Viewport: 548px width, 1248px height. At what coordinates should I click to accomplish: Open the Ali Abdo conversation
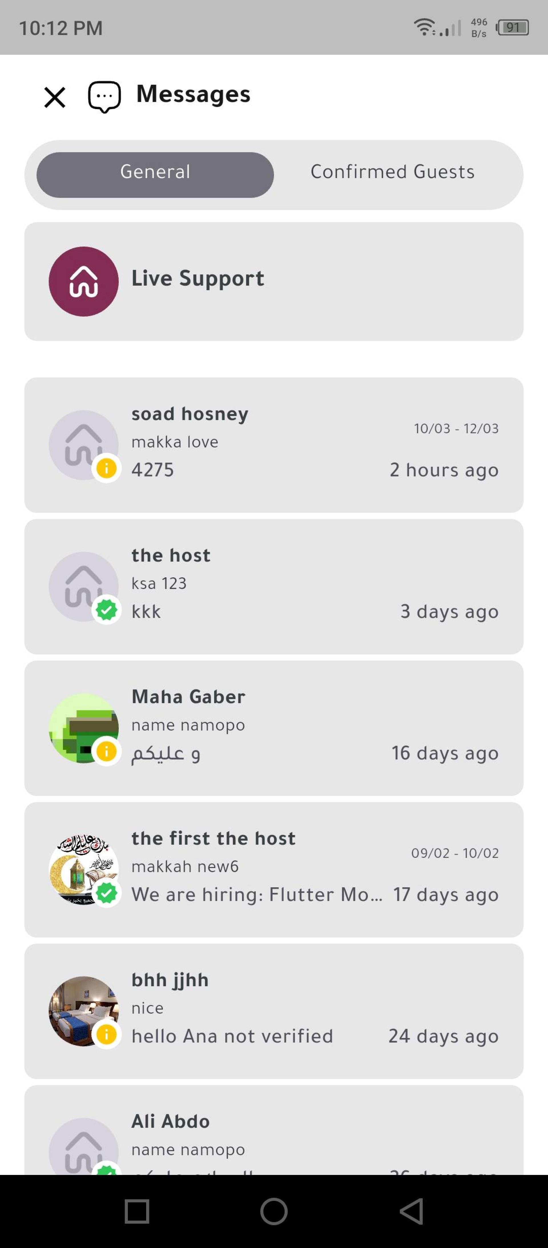274,1130
